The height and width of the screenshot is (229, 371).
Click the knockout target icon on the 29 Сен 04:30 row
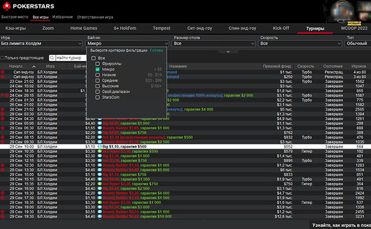click(x=3, y=119)
